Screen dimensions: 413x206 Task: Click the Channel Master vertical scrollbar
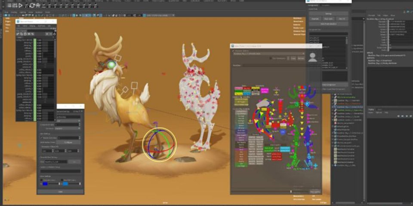[x=55, y=48]
